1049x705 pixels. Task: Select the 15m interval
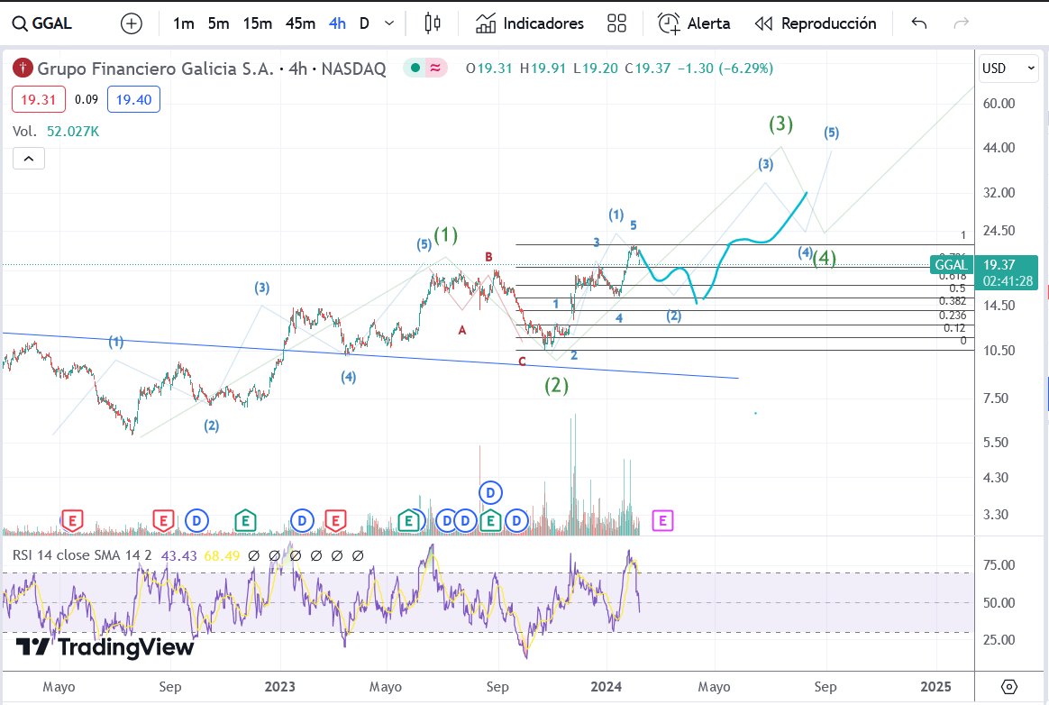tap(257, 23)
